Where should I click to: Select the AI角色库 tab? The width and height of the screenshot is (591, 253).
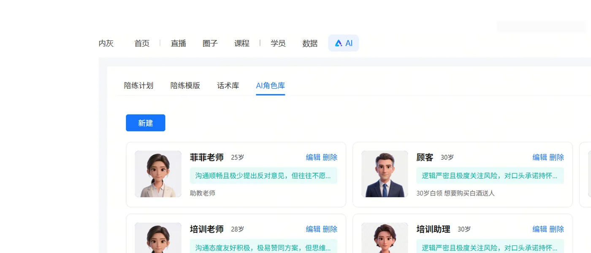(x=271, y=86)
